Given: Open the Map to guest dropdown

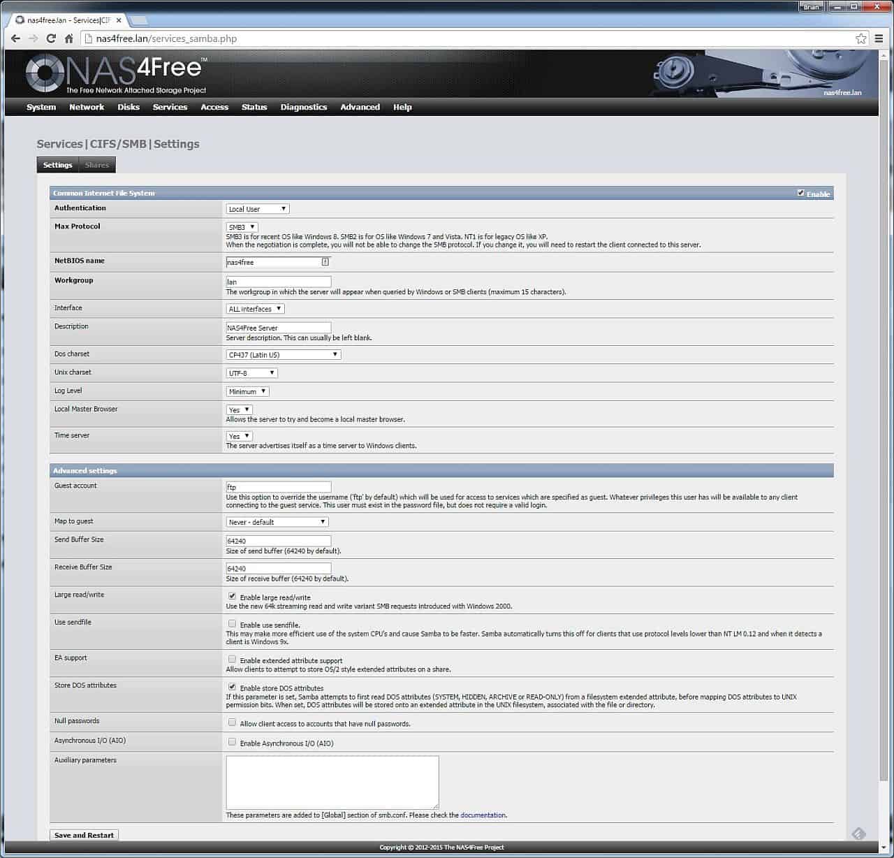Looking at the screenshot, I should [277, 522].
